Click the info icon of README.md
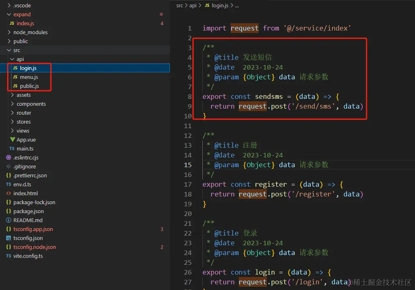Image resolution: width=415 pixels, height=290 pixels. (x=9, y=220)
